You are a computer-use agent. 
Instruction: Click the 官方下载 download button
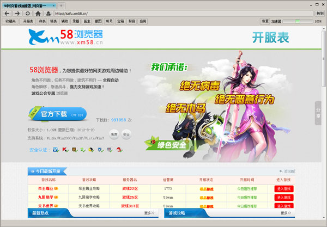coord(58,114)
